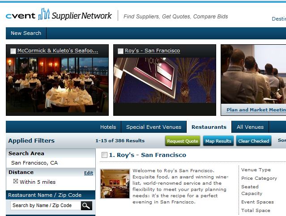Click the green Request Quote button
The height and width of the screenshot is (216, 286).
coord(183,141)
